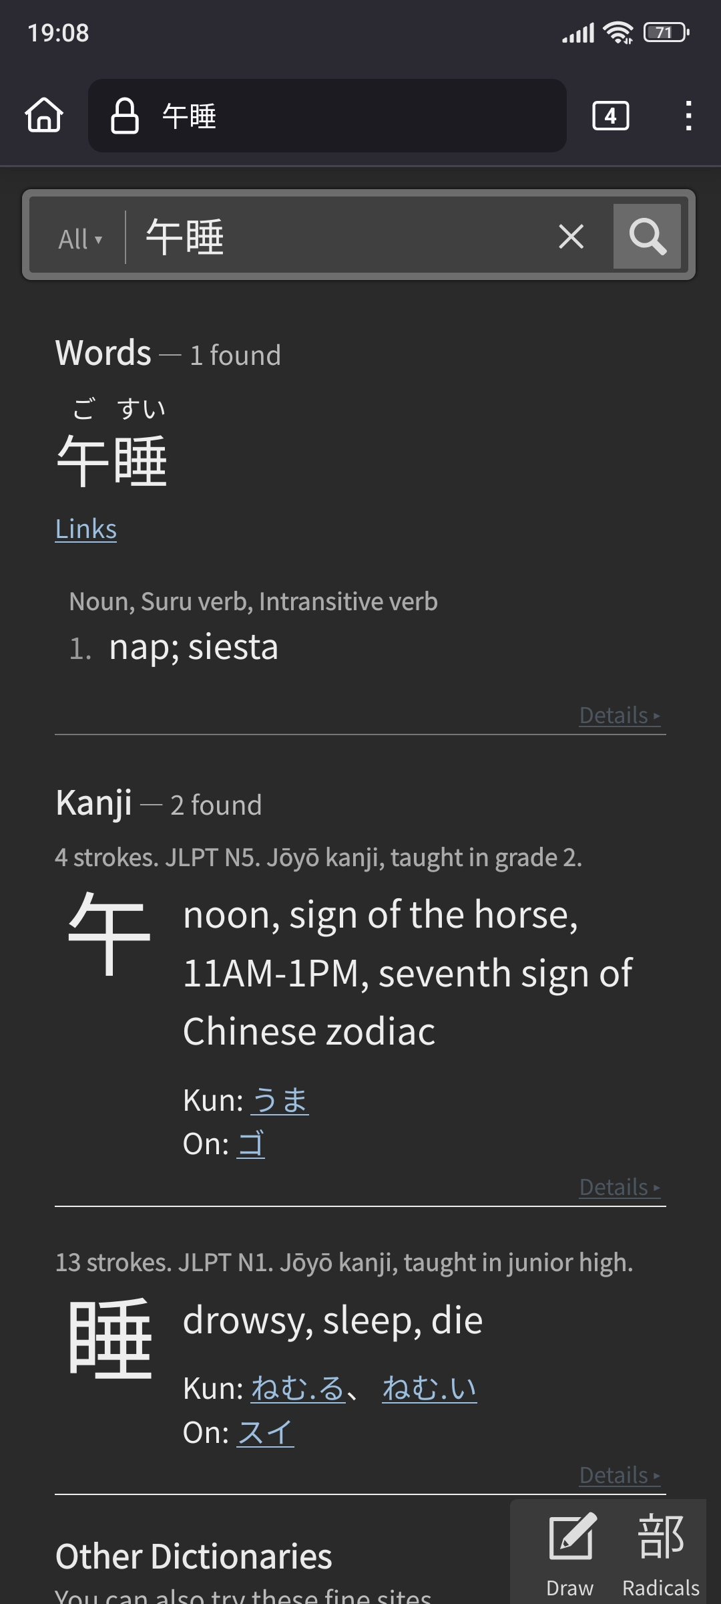Follow the ゴ on reading link
The image size is (721, 1604).
250,1144
